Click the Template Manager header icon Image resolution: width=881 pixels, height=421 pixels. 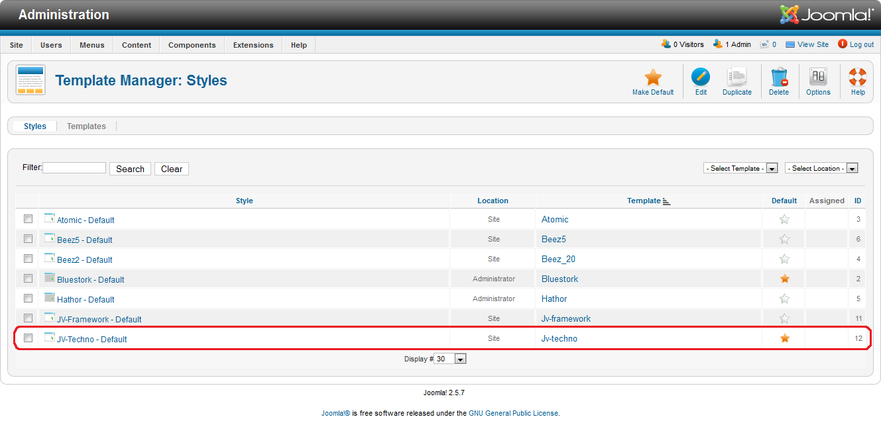[30, 81]
